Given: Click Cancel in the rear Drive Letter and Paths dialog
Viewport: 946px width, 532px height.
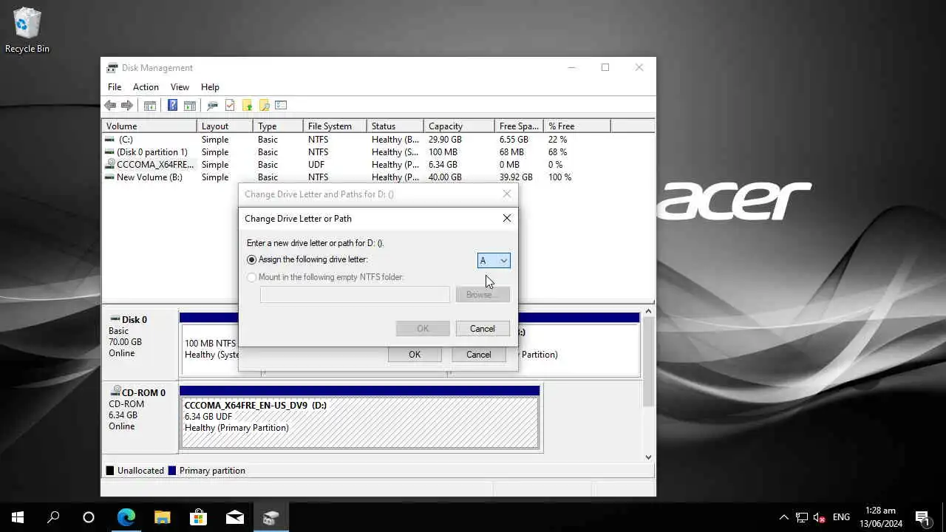Looking at the screenshot, I should pyautogui.click(x=478, y=355).
